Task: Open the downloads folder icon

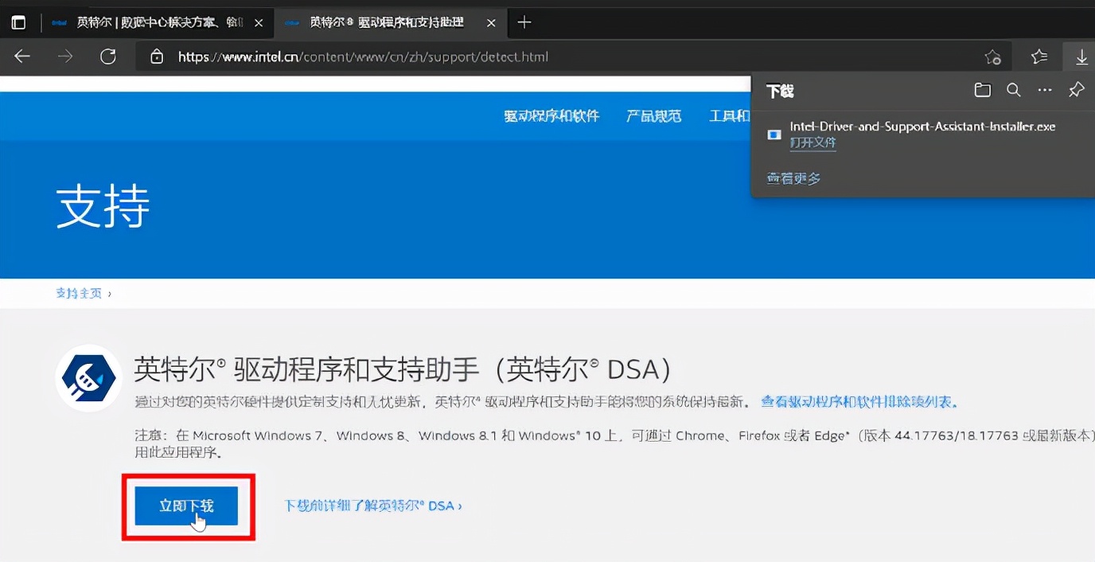Action: [982, 90]
